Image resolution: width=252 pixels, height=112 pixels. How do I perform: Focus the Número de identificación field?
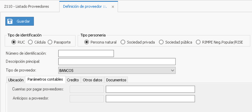tap(86, 53)
